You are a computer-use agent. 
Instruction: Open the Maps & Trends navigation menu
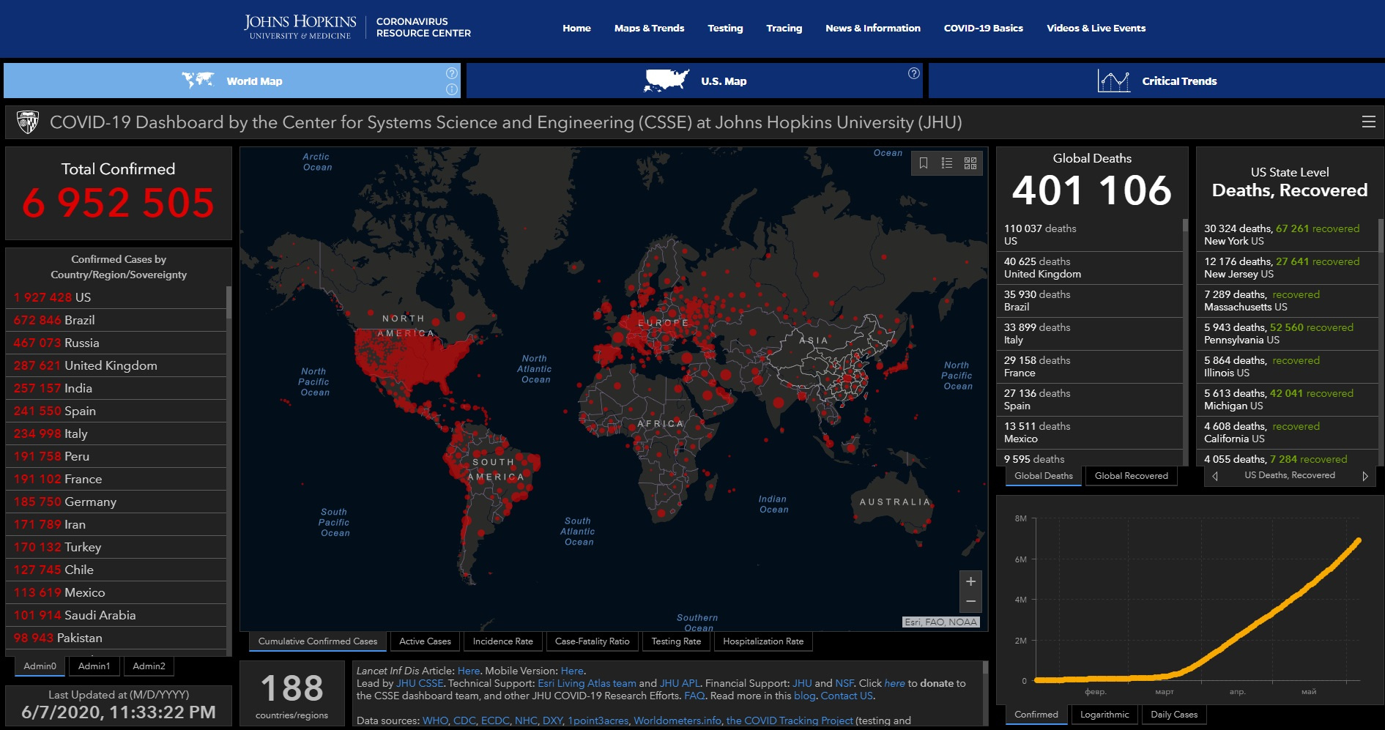coord(649,28)
